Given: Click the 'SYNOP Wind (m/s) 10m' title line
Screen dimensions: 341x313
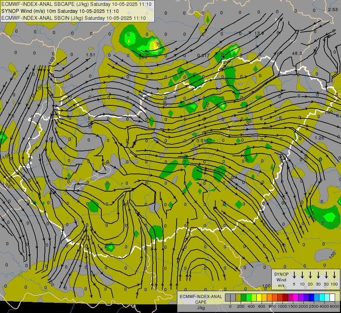Looking at the screenshot, I should tap(60, 11).
